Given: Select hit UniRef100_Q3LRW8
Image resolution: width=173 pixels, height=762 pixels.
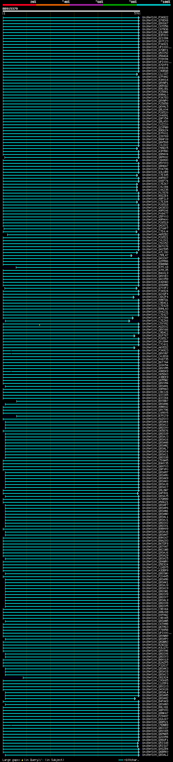Looking at the screenshot, I should [155, 32].
